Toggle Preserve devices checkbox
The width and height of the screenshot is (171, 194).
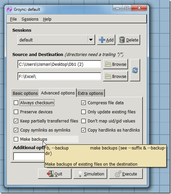tap(16, 112)
